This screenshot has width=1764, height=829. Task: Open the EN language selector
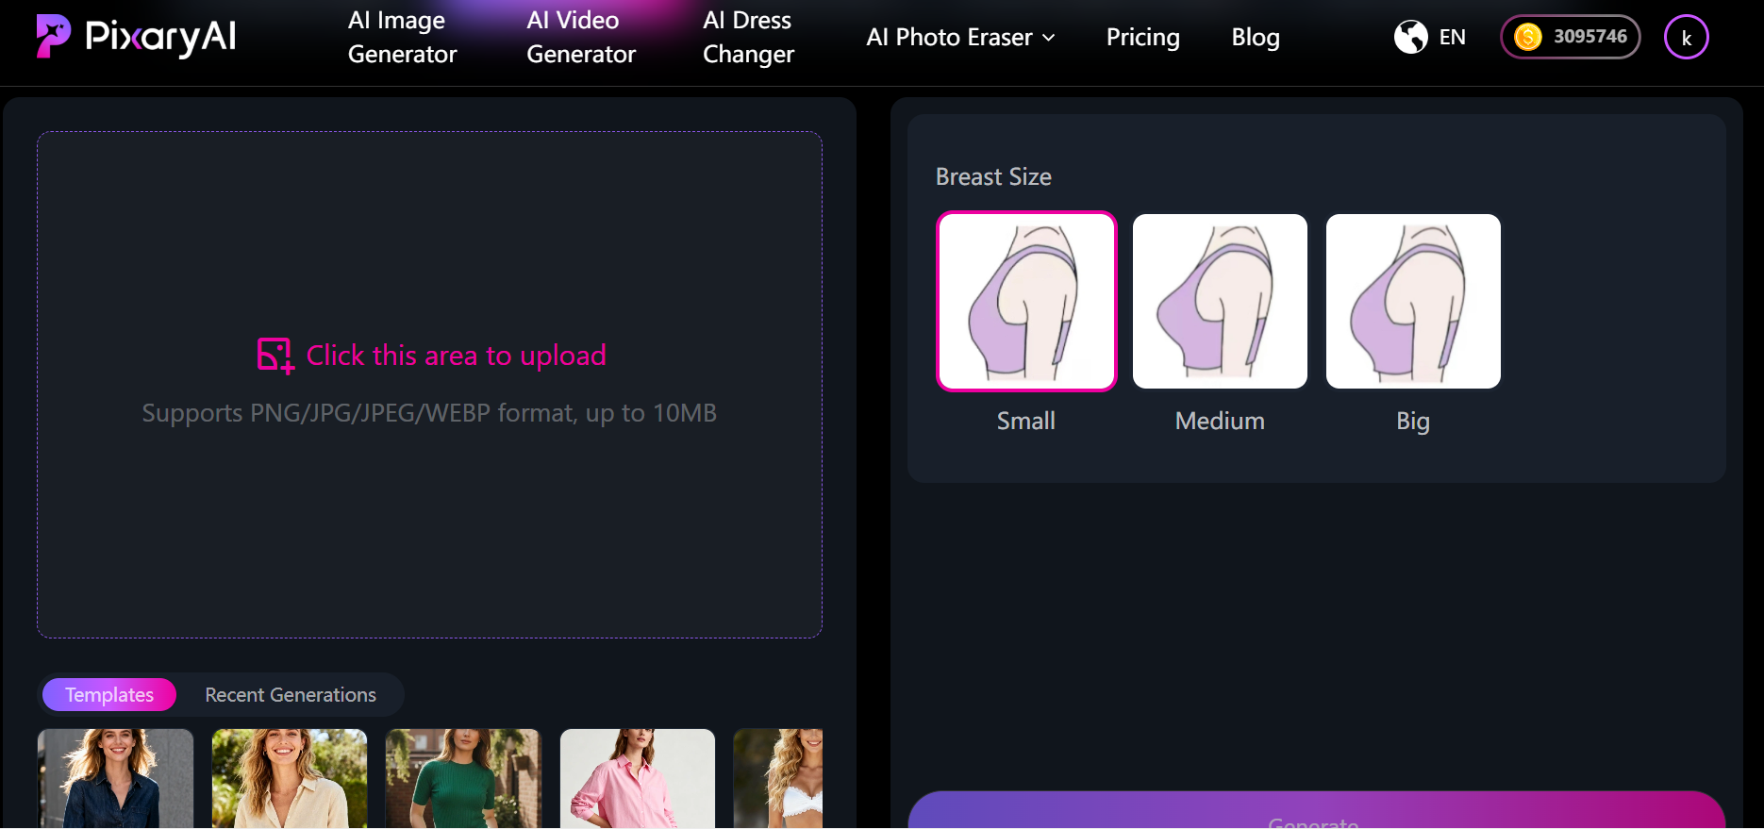(x=1452, y=38)
